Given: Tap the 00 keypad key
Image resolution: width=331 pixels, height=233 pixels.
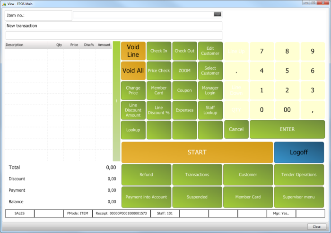Looking at the screenshot, I should click(287, 110).
